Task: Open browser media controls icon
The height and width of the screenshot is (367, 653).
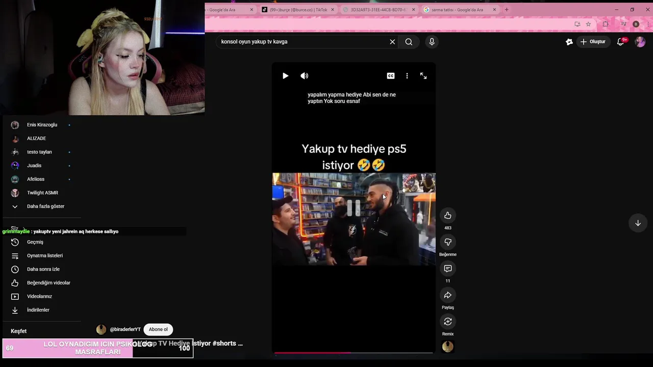Action: 623,24
